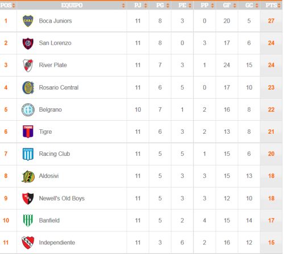
Task: Click the Aldosivi team crest
Action: 28,176
